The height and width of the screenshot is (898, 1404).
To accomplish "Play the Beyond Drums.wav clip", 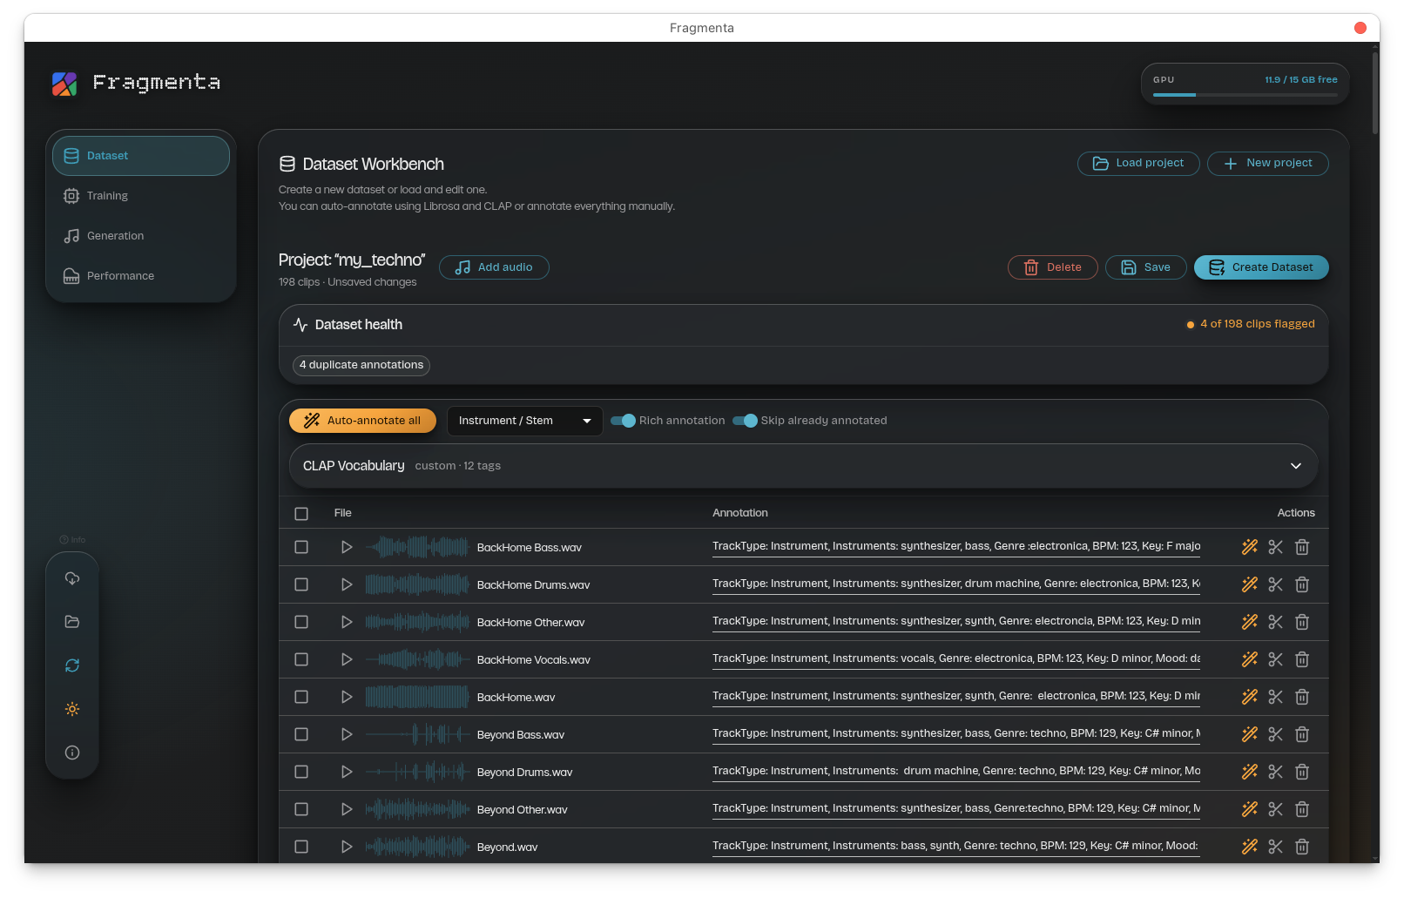I will (x=347, y=772).
